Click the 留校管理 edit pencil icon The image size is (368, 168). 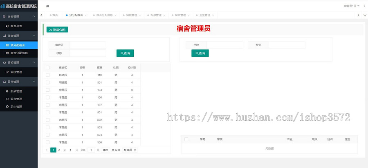point(7,72)
